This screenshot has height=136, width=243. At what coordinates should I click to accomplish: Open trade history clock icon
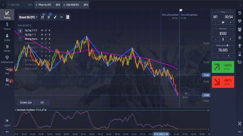tap(240, 13)
